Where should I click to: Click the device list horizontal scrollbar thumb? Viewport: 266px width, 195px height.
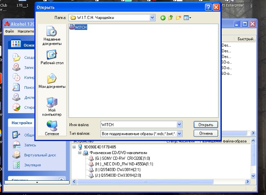pos(145,182)
